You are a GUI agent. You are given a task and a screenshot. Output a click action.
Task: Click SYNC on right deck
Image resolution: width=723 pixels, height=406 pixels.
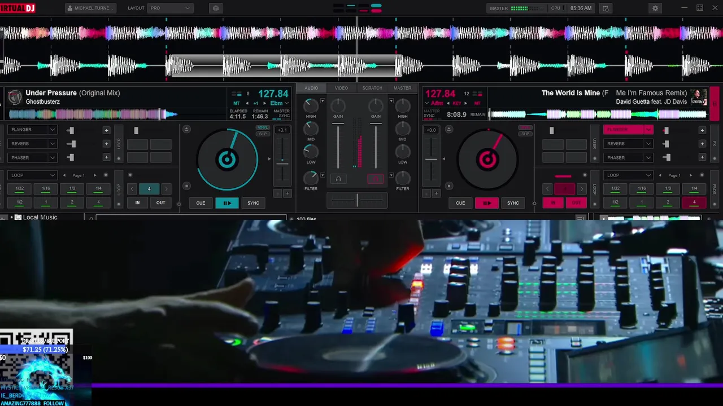pyautogui.click(x=513, y=203)
